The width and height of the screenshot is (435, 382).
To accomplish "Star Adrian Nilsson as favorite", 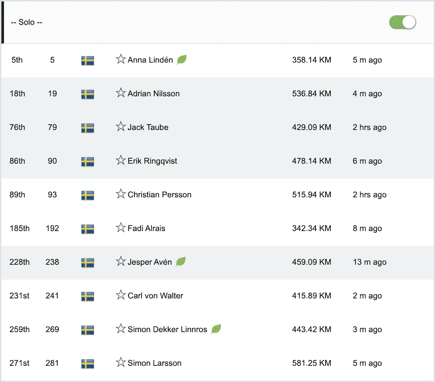I will point(121,93).
